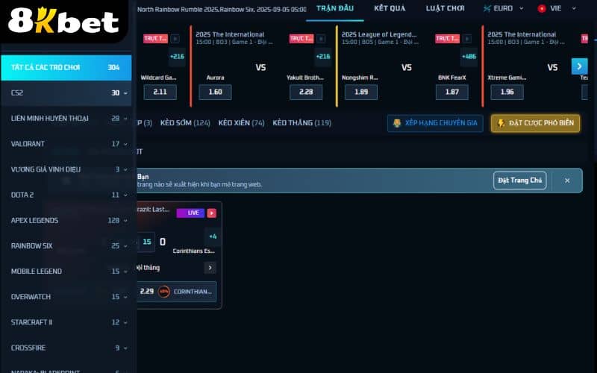Select the 2.29 Corinthians odds button
Screen dimensions: 597x373
click(177, 292)
